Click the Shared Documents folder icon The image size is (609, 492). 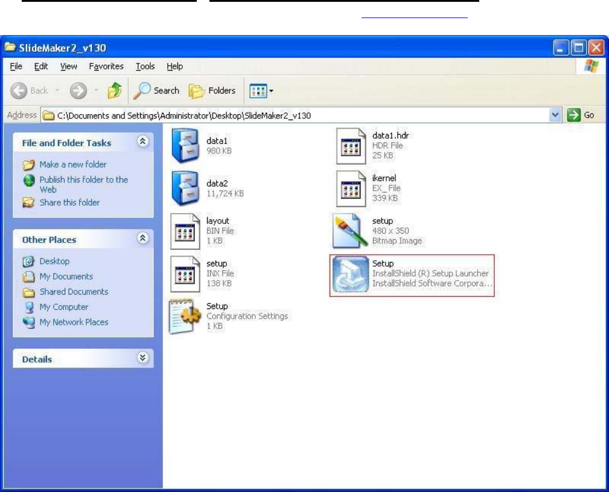click(x=29, y=292)
